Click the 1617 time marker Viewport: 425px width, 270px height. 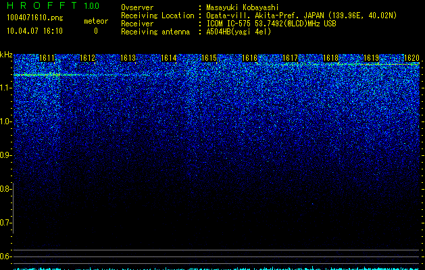pyautogui.click(x=290, y=58)
